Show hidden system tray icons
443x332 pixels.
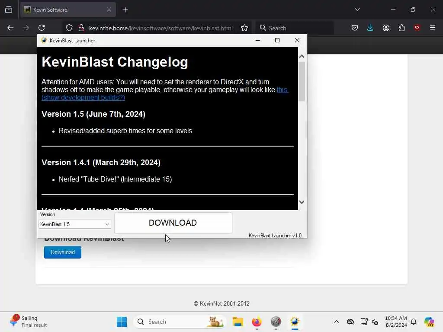coord(336,322)
